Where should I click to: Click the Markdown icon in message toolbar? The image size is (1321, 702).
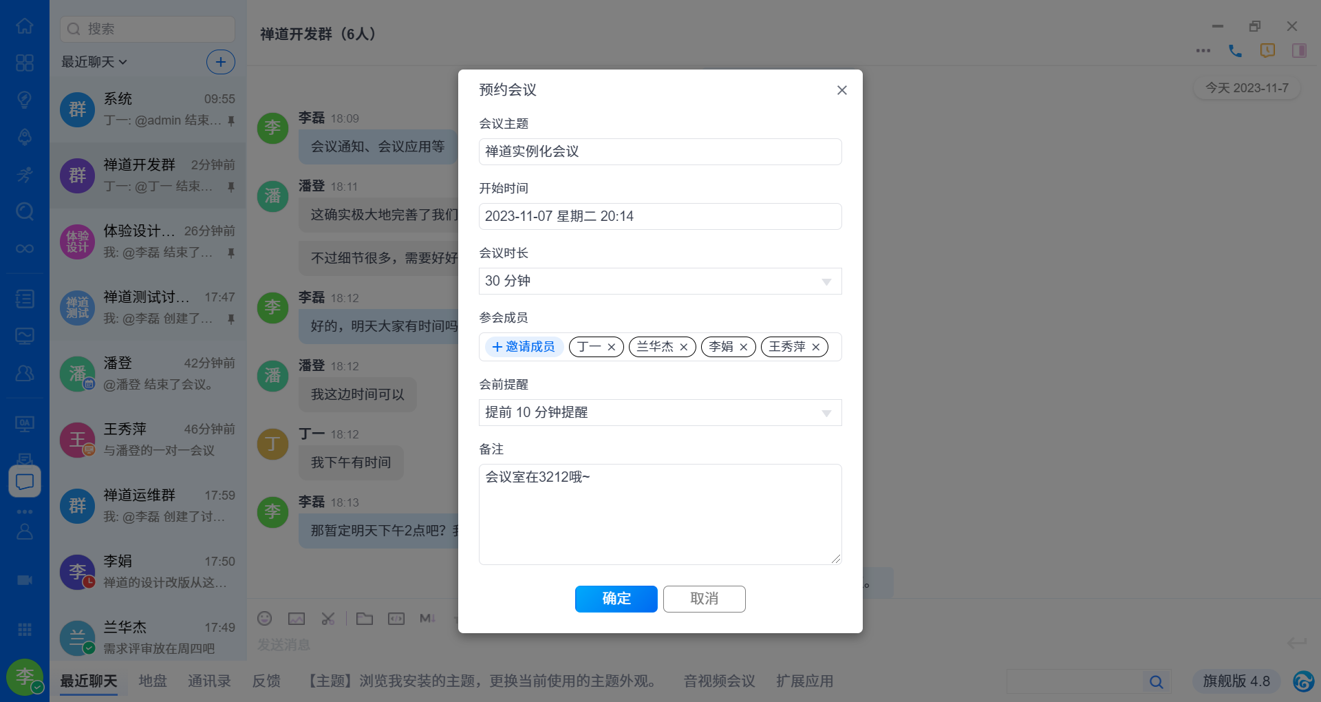tap(428, 619)
